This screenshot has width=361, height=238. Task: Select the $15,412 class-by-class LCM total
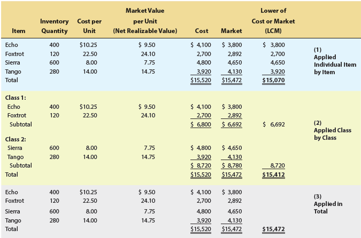[273, 174]
